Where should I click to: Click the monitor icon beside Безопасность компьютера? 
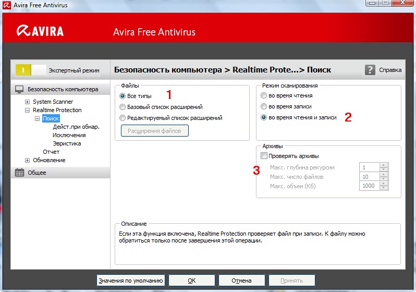19,90
